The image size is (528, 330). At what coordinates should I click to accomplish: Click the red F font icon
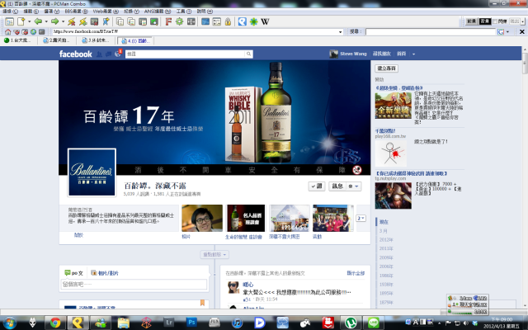(168, 21)
